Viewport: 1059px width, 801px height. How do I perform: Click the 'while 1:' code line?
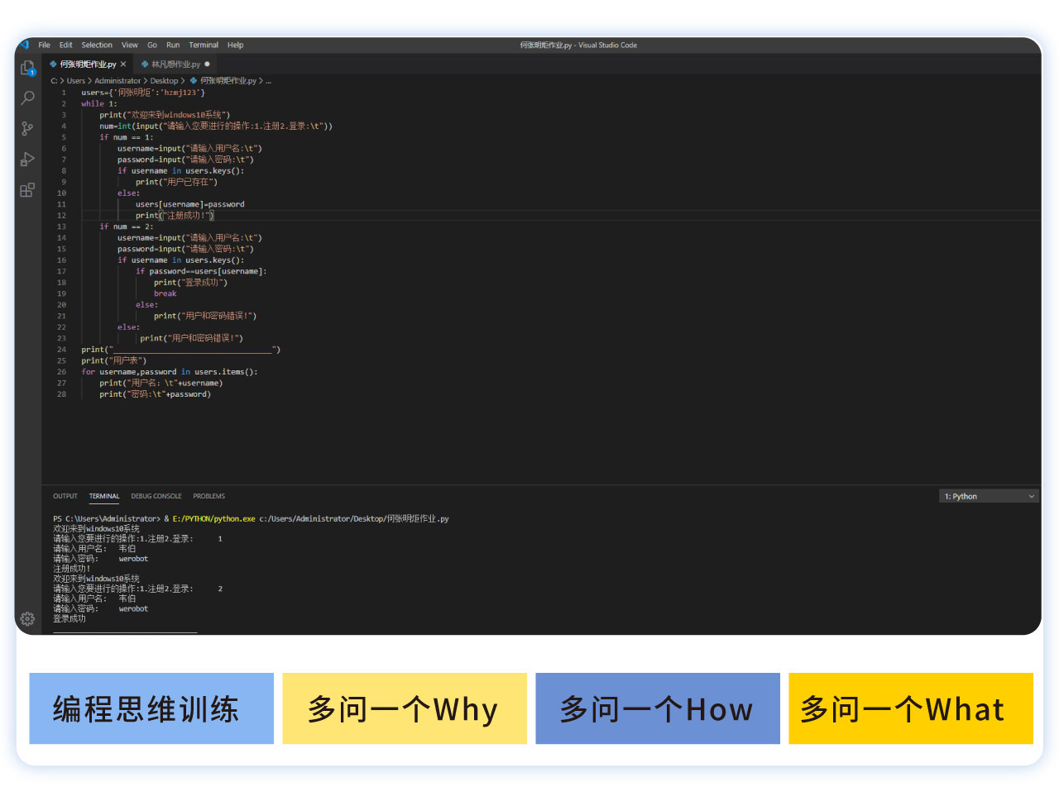tap(99, 104)
